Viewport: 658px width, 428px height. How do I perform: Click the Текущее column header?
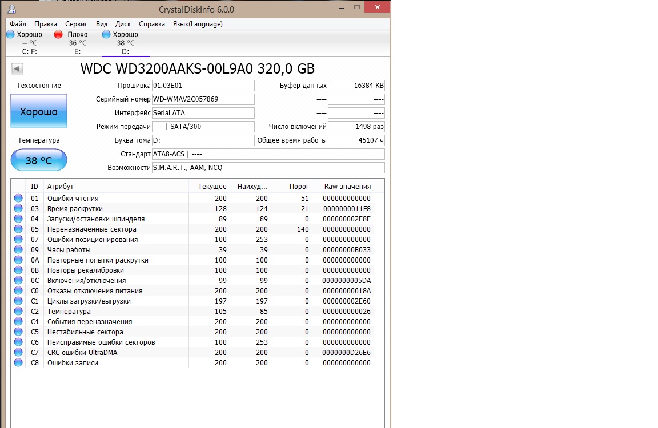210,186
